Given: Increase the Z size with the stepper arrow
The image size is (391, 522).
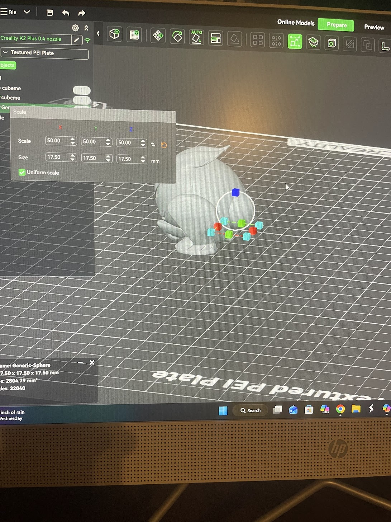Looking at the screenshot, I should coord(143,157).
